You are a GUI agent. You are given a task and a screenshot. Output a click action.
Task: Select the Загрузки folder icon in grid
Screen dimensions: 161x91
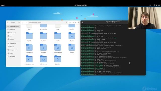tap(44, 47)
